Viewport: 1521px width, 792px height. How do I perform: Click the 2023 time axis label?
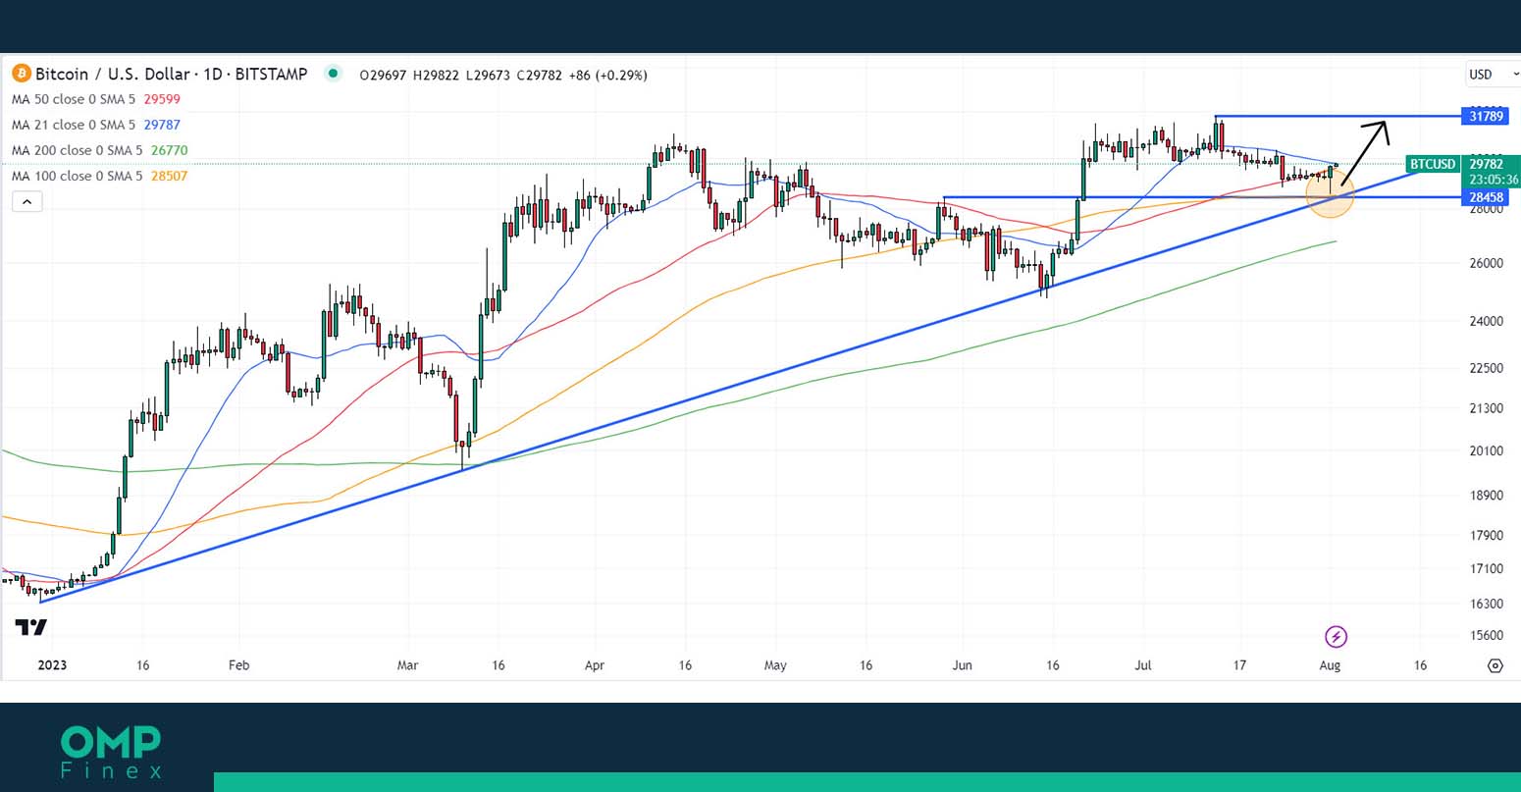pyautogui.click(x=52, y=665)
